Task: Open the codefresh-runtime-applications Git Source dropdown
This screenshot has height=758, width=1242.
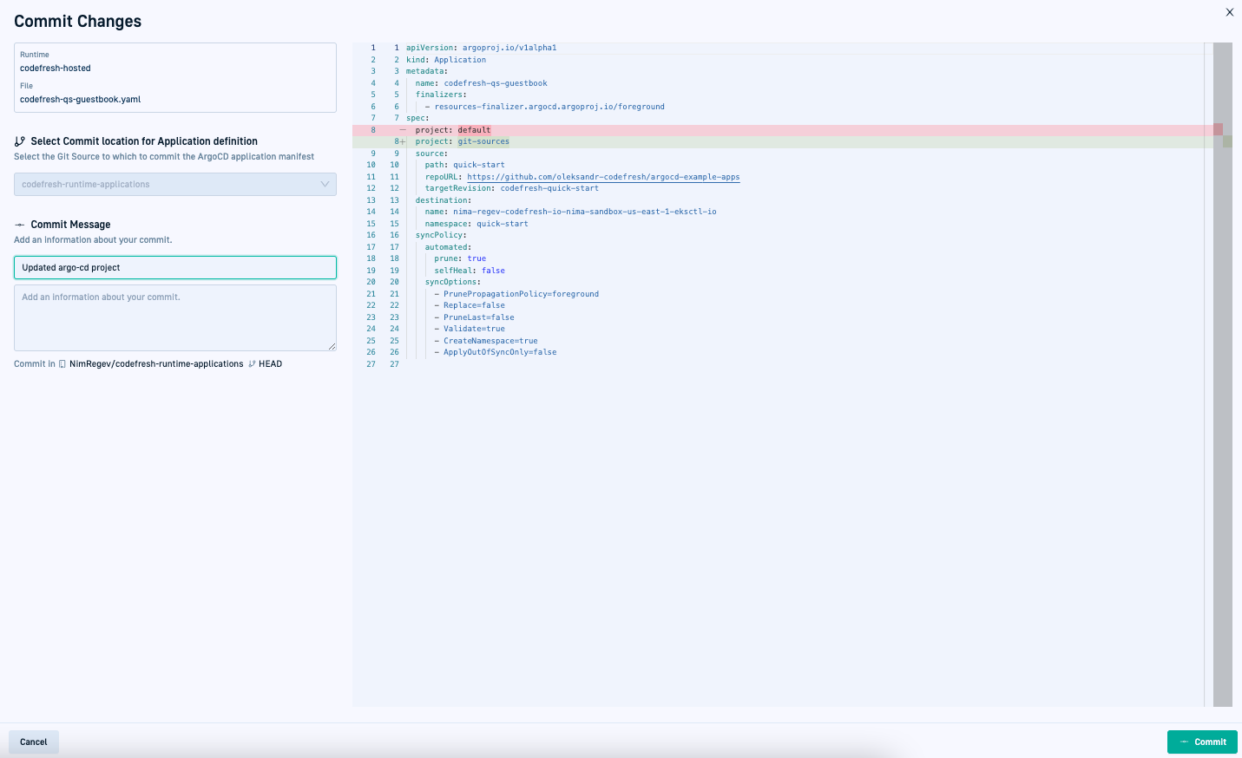Action: [x=175, y=184]
